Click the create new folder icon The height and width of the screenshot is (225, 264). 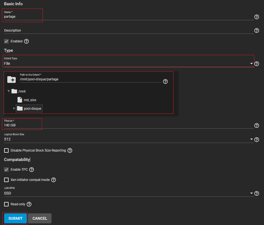coord(12,80)
